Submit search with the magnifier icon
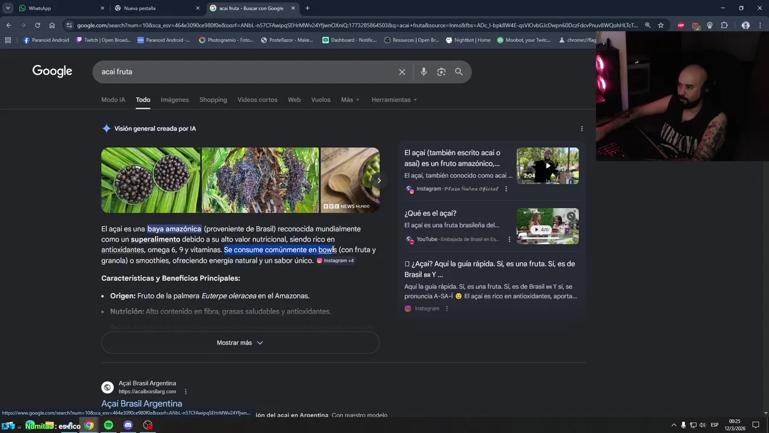Viewport: 769px width, 433px height. click(458, 72)
